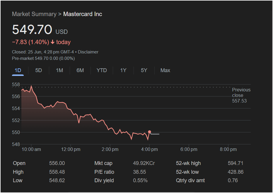
Task: Click the 8:00 pm axis label
Action: click(228, 149)
